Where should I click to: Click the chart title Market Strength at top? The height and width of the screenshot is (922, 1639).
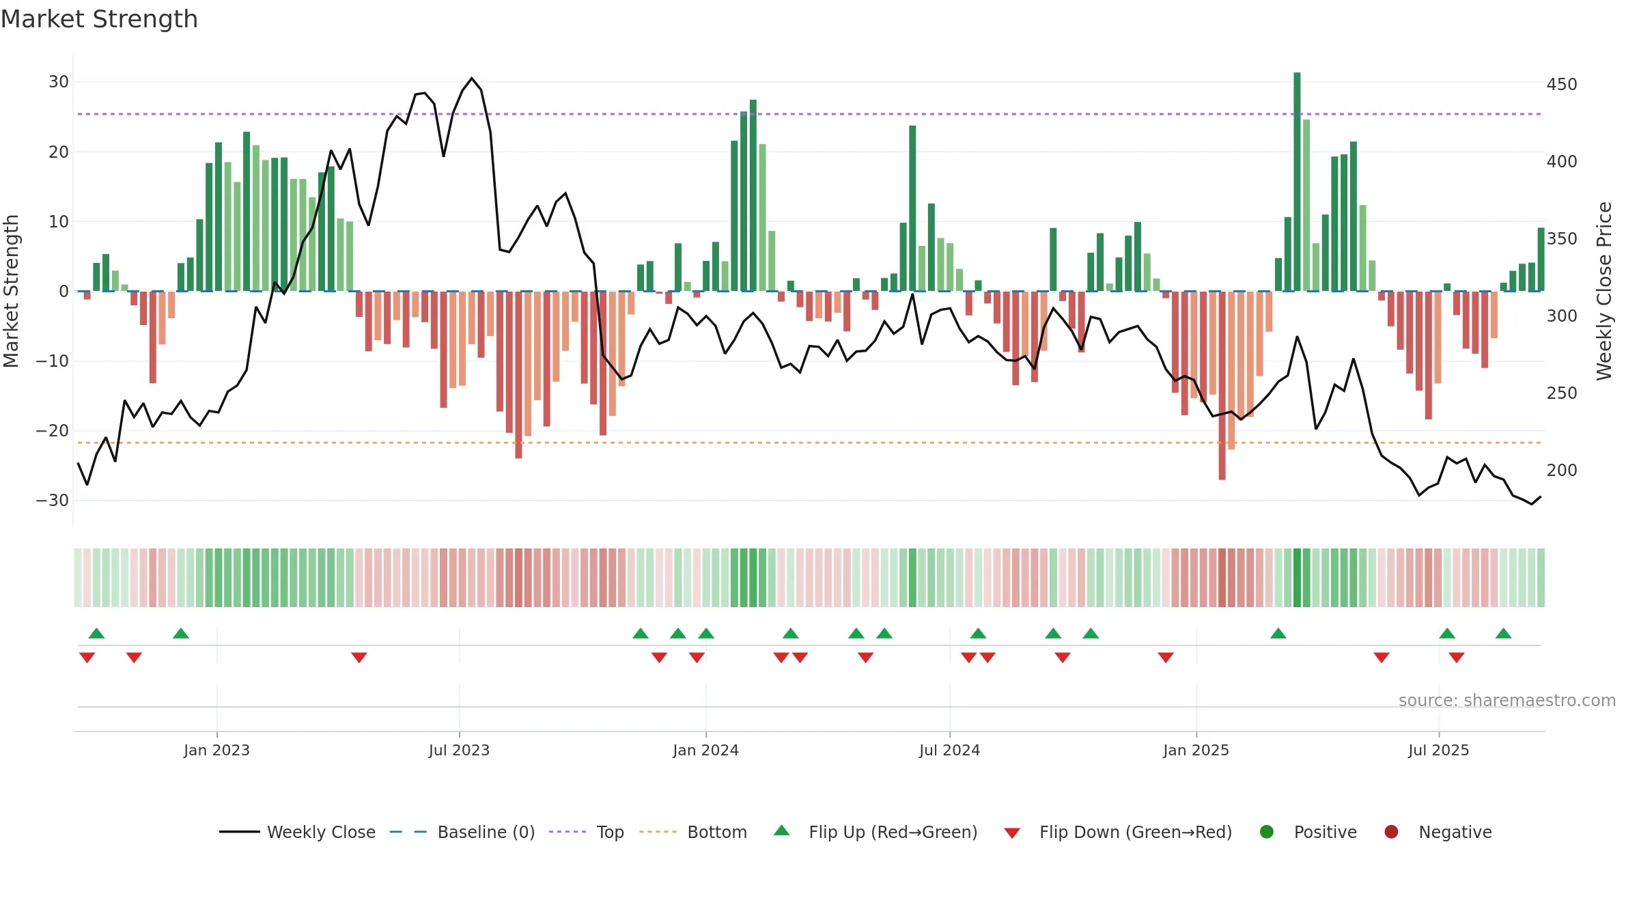point(100,19)
